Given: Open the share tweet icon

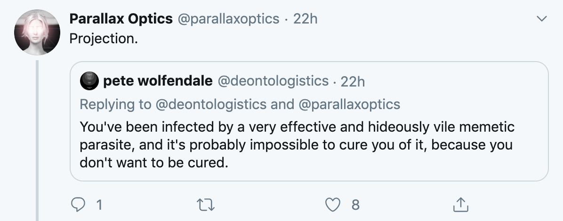Looking at the screenshot, I should (461, 205).
